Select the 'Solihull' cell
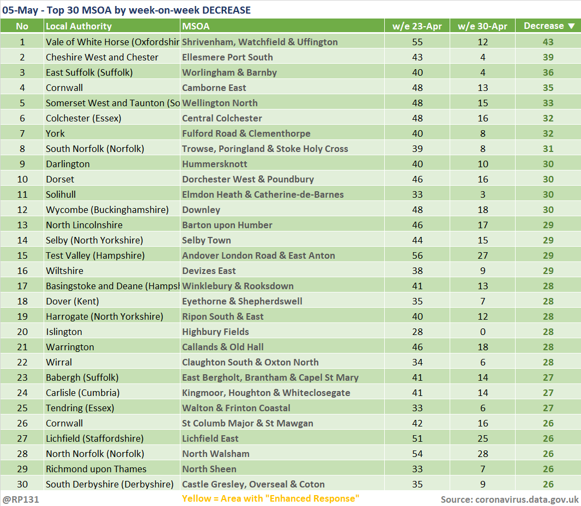Image resolution: width=581 pixels, height=506 pixels. (x=112, y=194)
